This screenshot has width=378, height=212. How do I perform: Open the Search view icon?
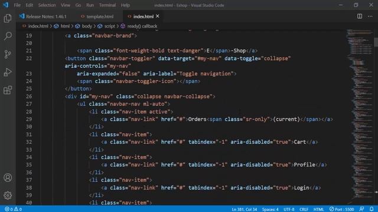(x=8, y=36)
